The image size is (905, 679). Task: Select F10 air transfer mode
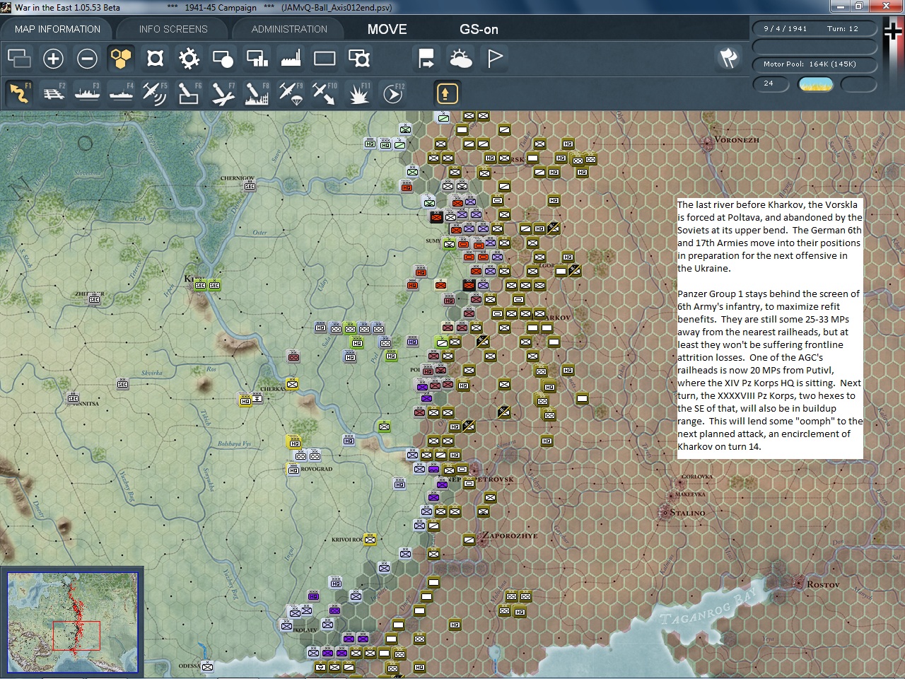pos(325,93)
